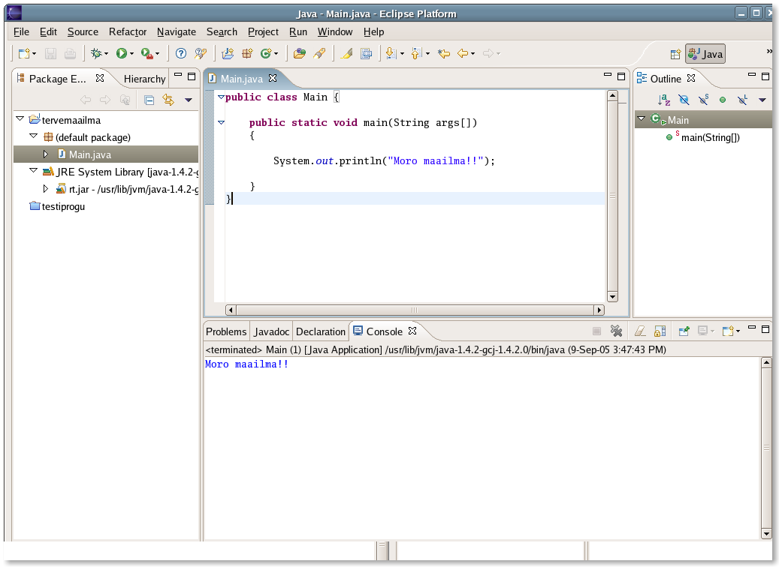The width and height of the screenshot is (779, 567).
Task: Open the Navigate menu
Action: coord(177,31)
